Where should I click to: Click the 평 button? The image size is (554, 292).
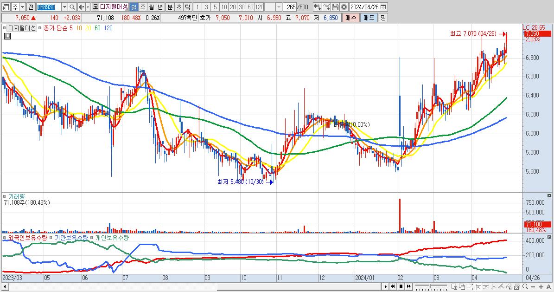coord(383,18)
